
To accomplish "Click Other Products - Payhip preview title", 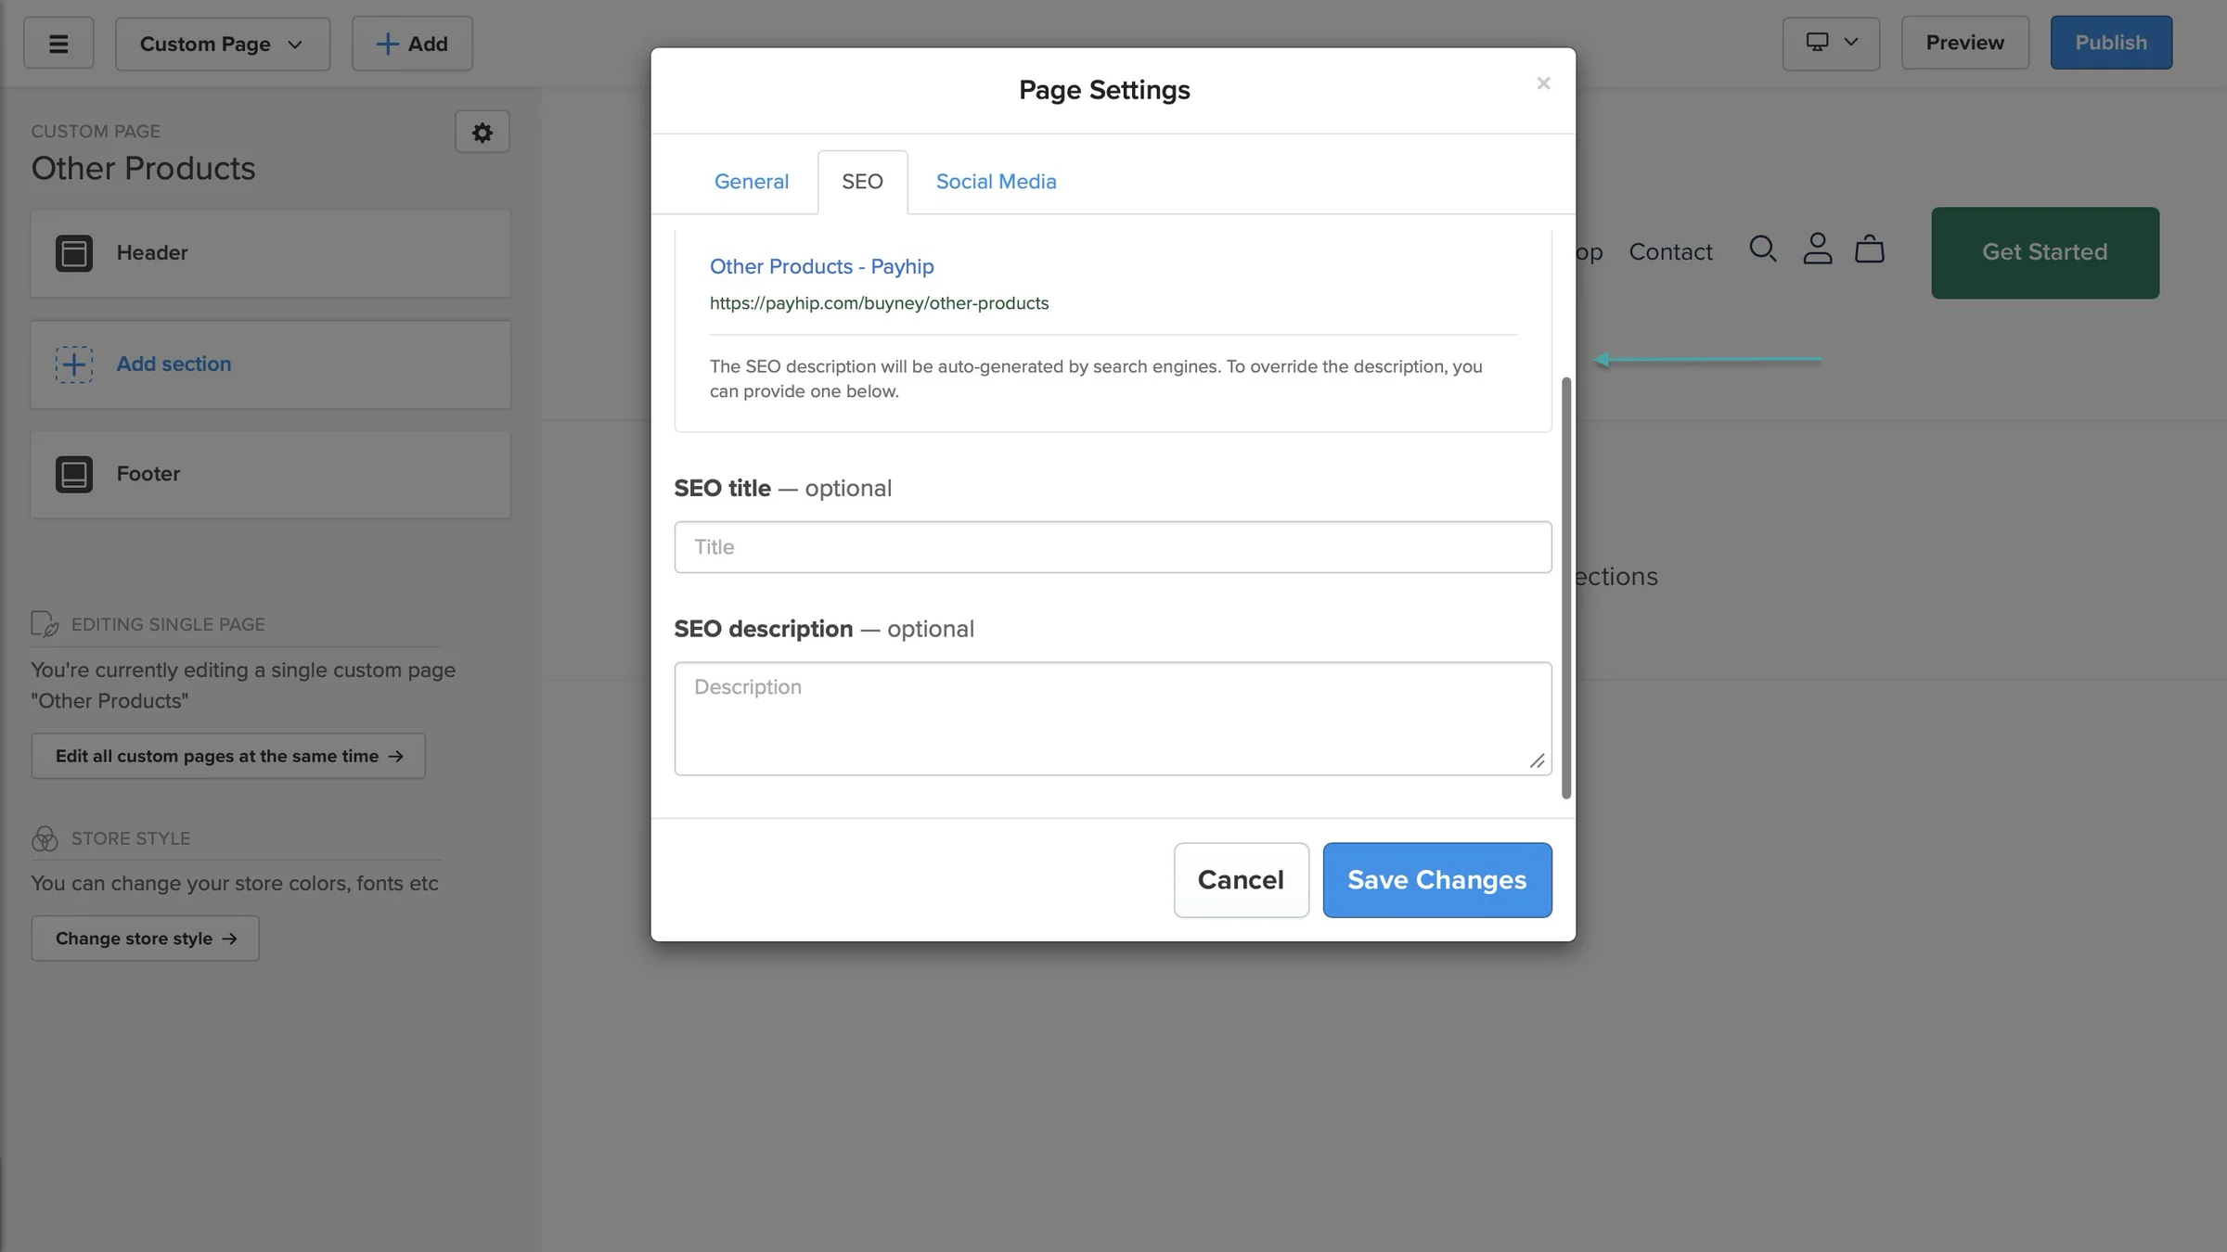I will coord(822,267).
